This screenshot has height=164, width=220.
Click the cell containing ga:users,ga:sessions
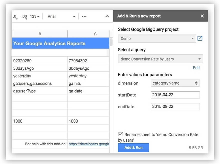40,83
